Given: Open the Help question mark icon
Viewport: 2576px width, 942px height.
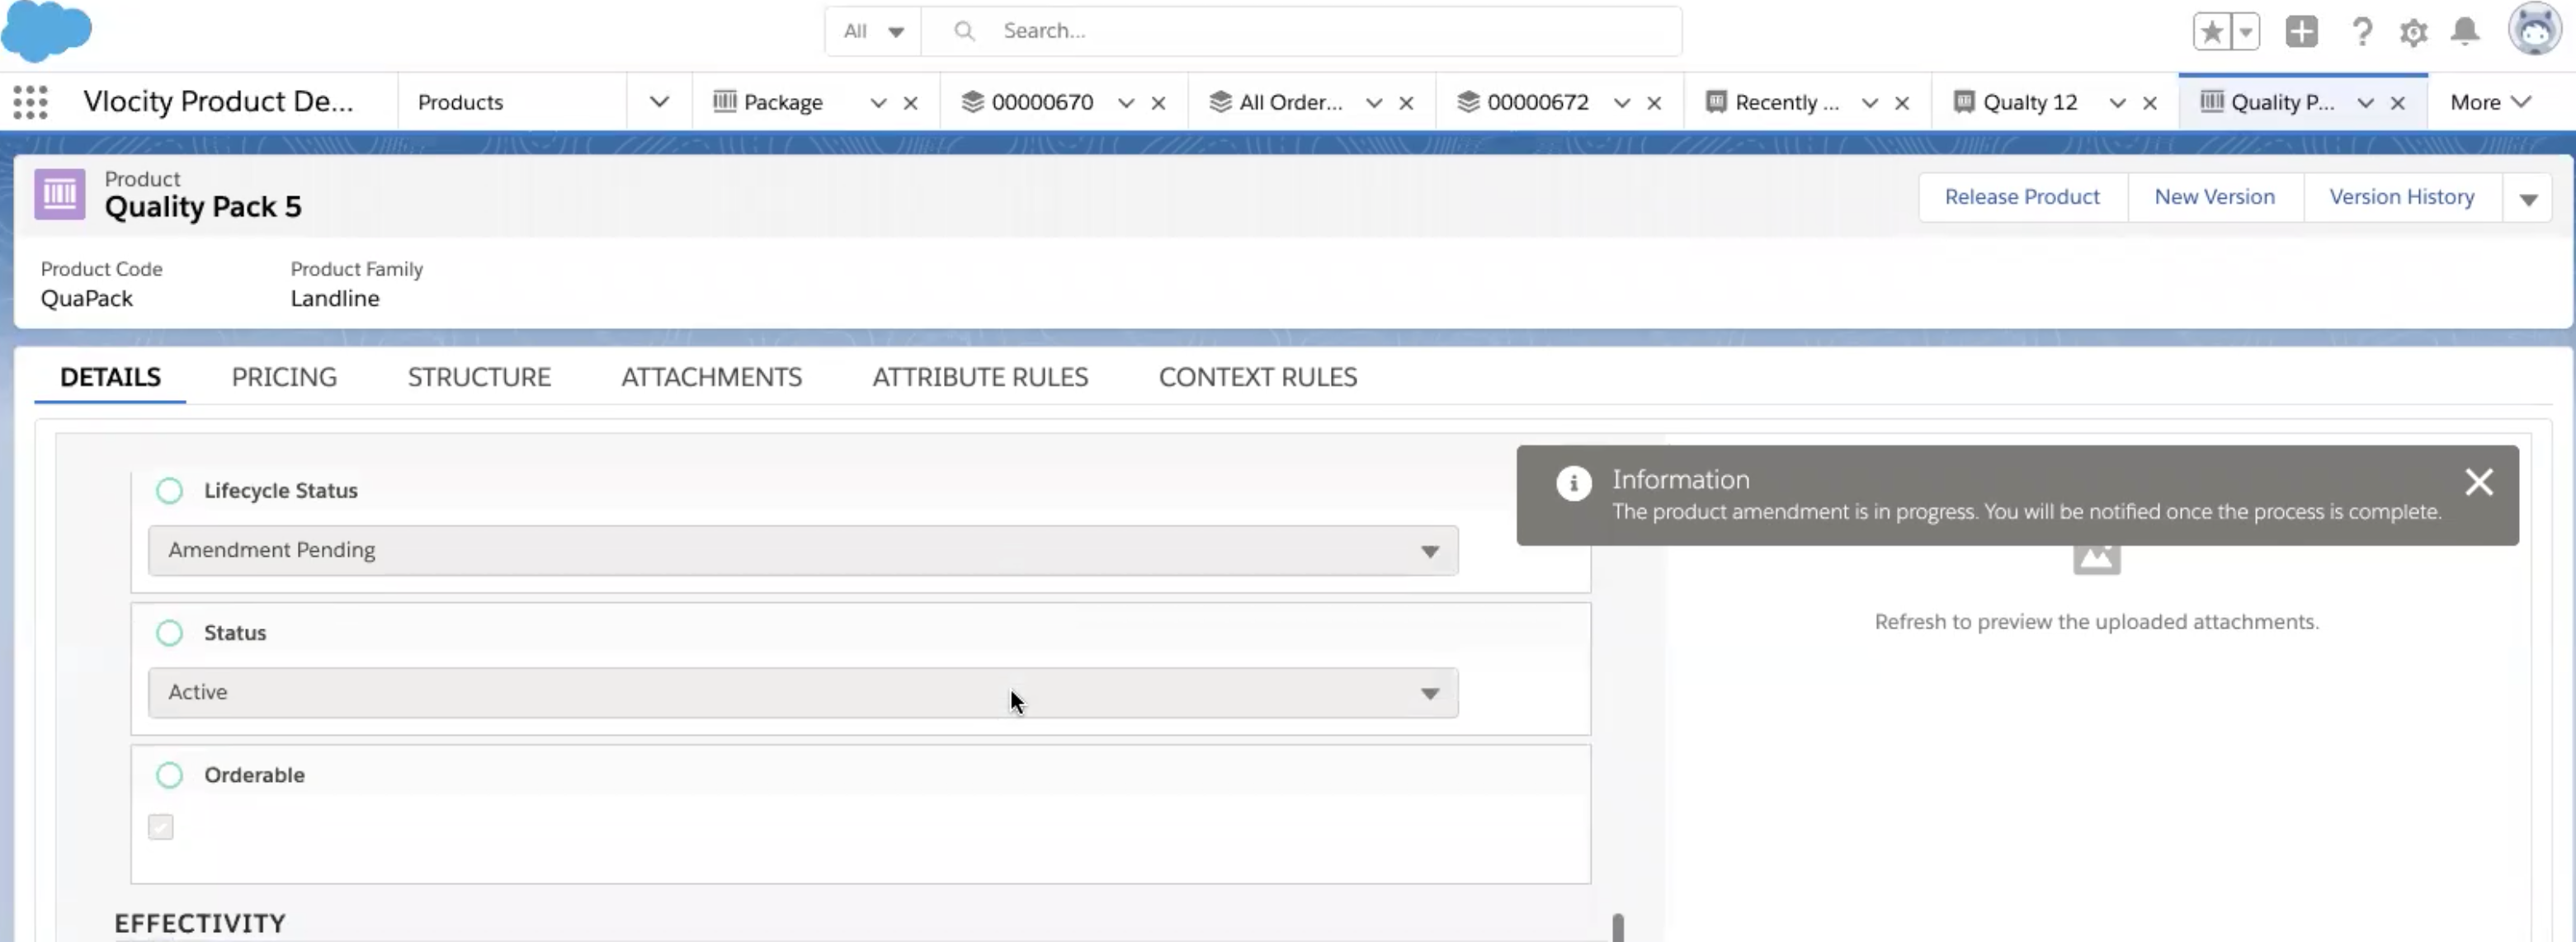Looking at the screenshot, I should (2362, 32).
